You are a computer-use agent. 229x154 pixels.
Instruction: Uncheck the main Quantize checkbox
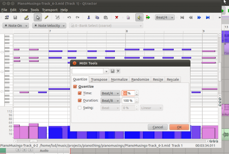(x=75, y=87)
